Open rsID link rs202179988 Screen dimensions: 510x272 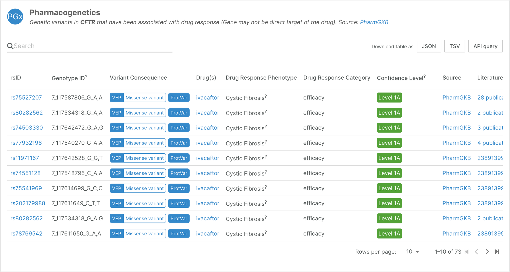[x=28, y=203]
